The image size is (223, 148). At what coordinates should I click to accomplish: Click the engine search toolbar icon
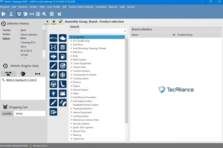[26, 14]
